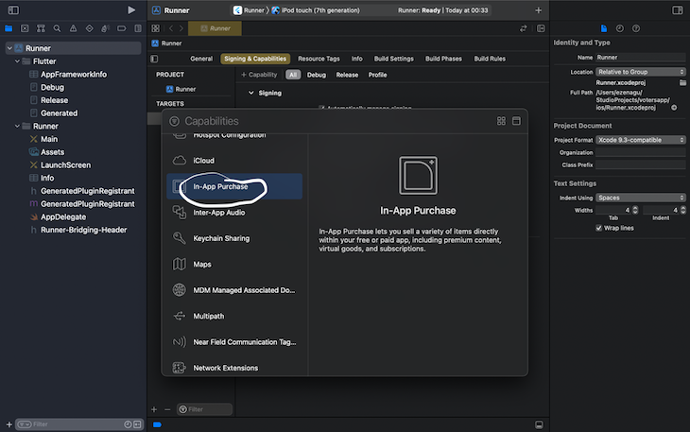Screen dimensions: 690x432
Task: Open the Indent Using dropdown
Action: tap(641, 198)
